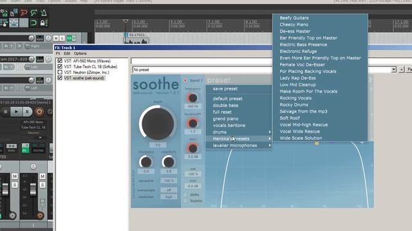
Task: Expand Henkka's presets submenu
Action: [x=239, y=139]
